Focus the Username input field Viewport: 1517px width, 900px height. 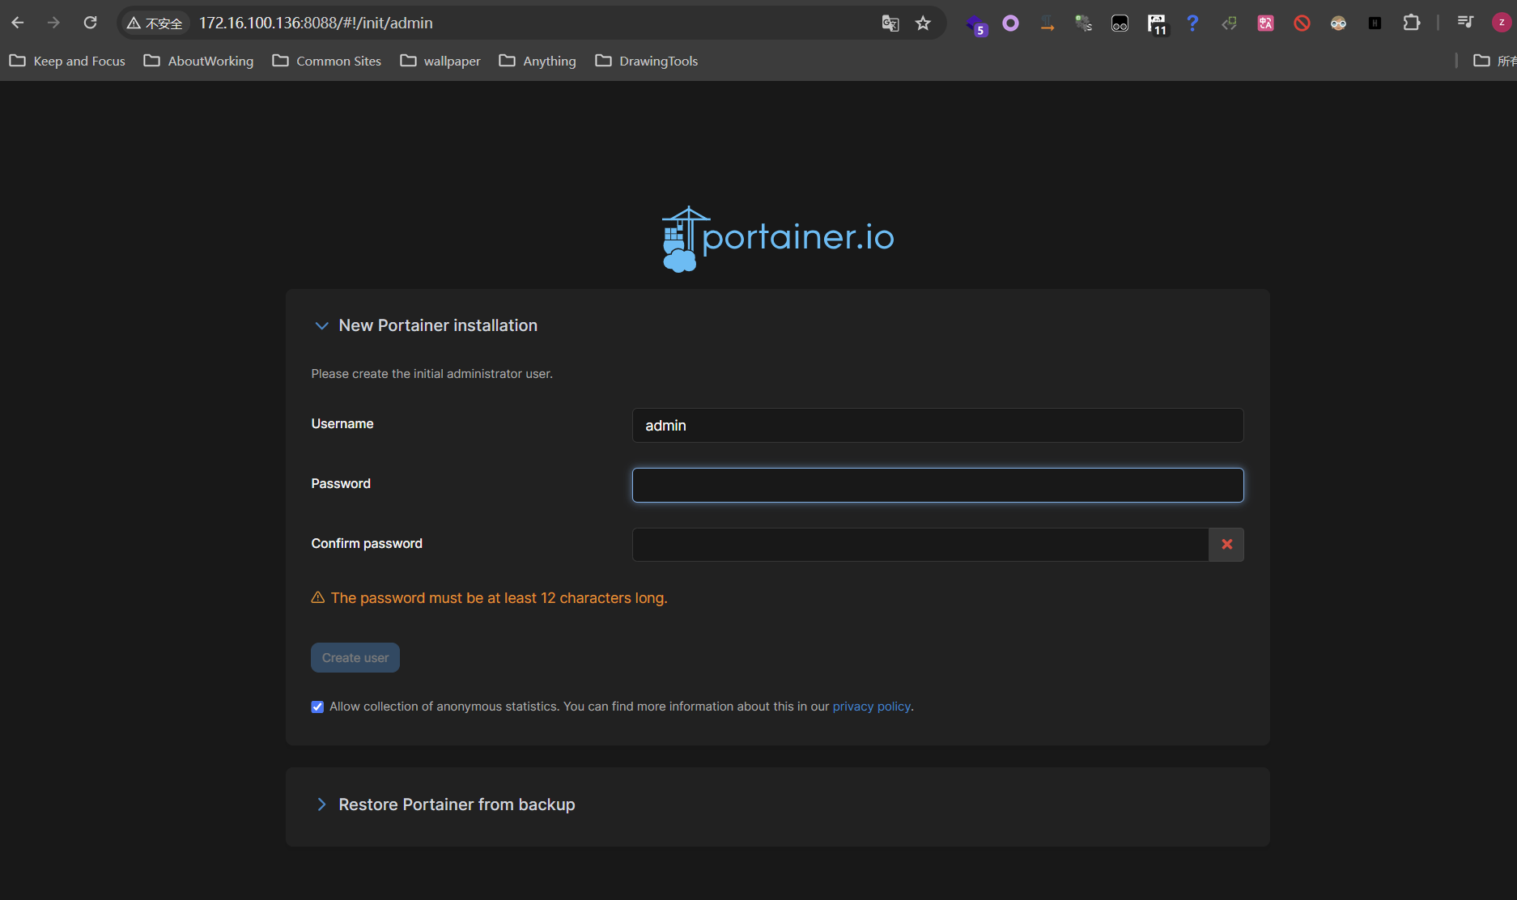point(937,426)
